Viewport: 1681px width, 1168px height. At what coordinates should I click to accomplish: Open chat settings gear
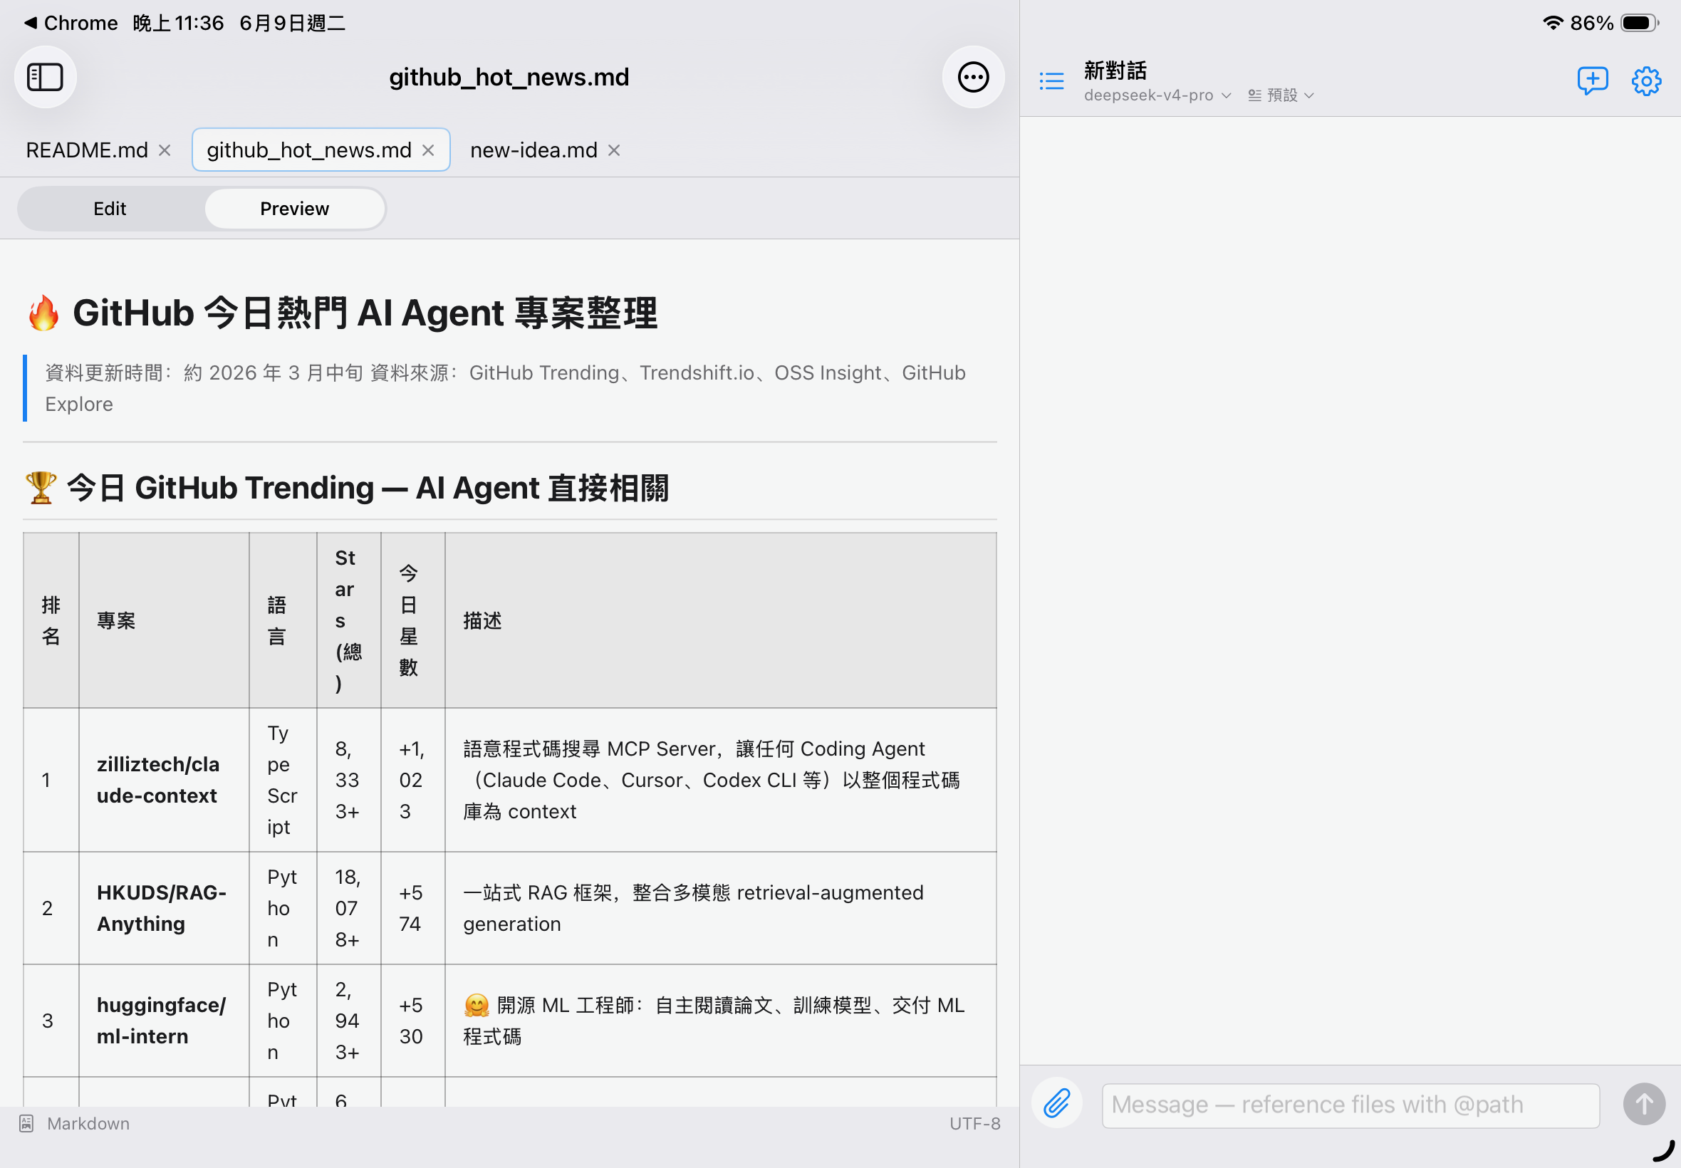point(1646,80)
